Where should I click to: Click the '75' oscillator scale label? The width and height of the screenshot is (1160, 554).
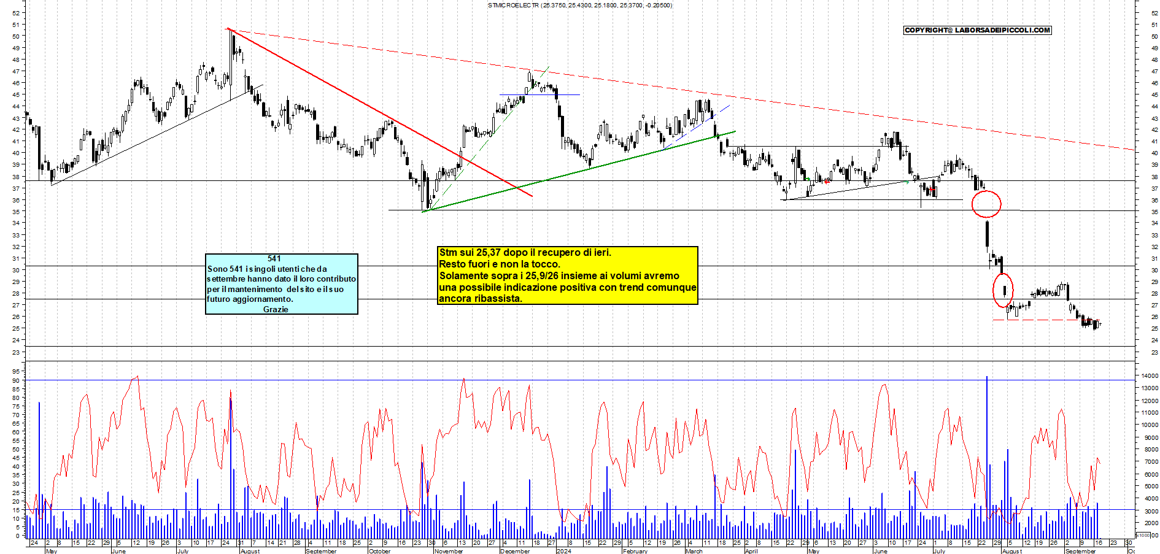pos(16,406)
